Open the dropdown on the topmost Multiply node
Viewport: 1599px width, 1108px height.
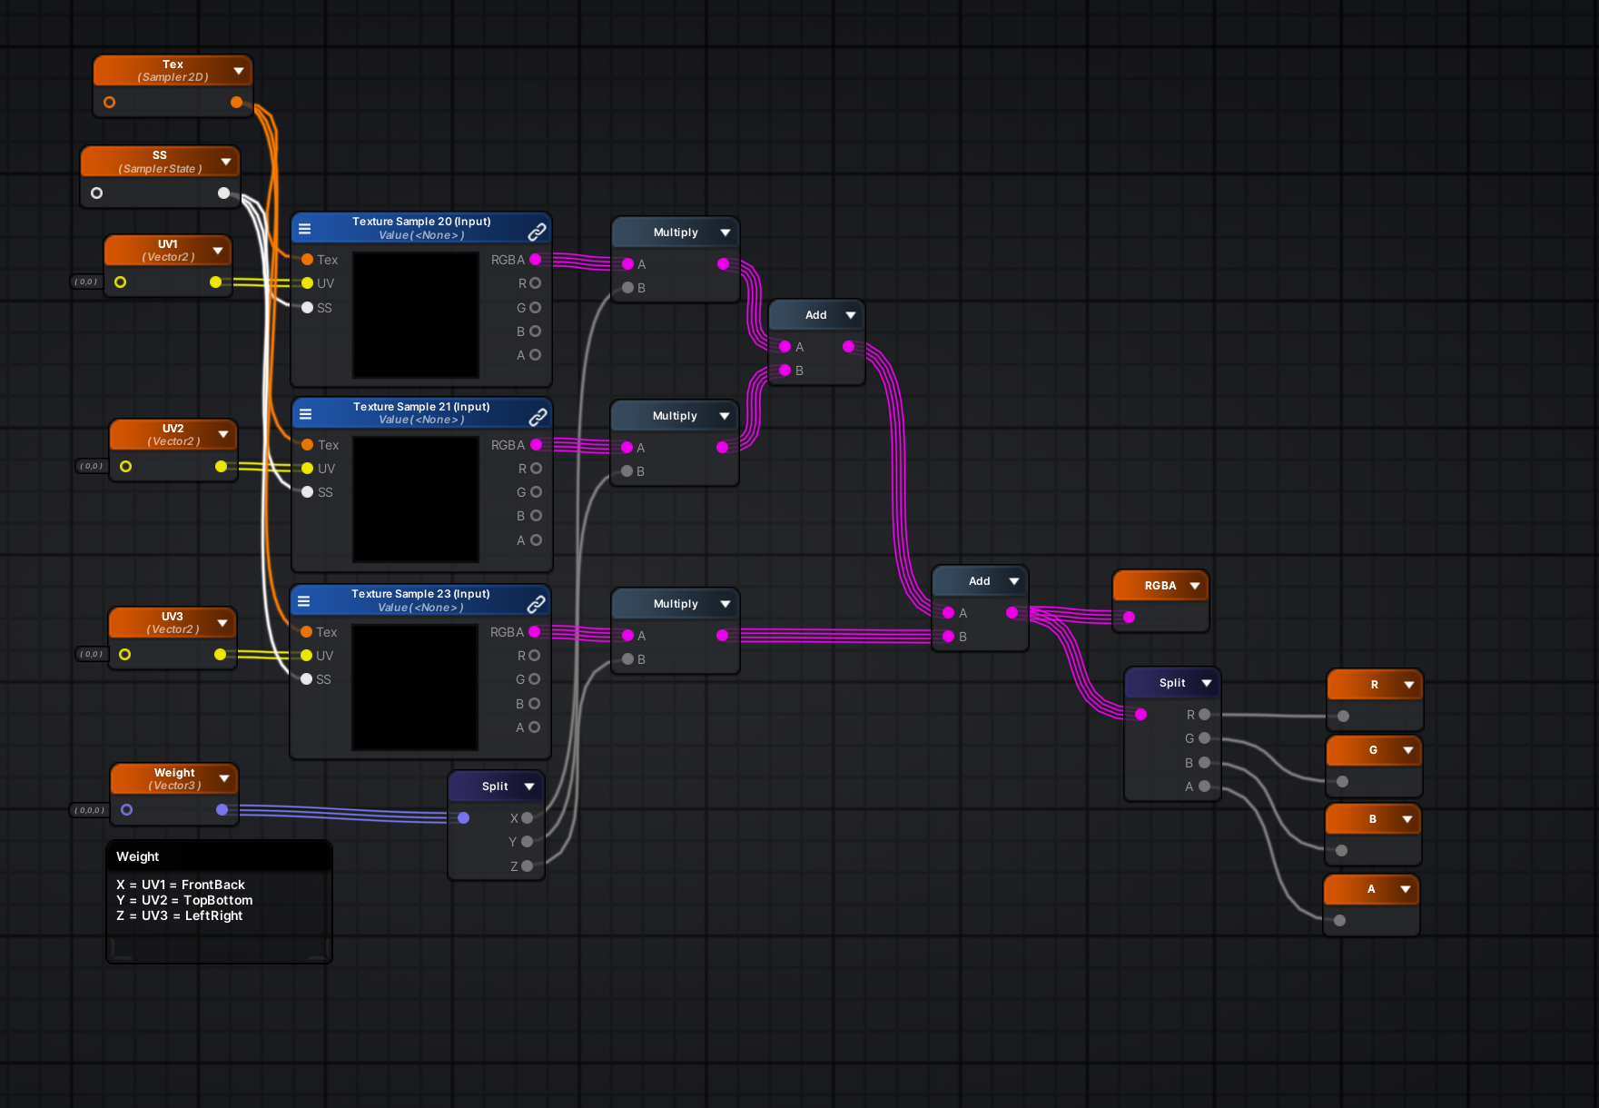coord(725,232)
